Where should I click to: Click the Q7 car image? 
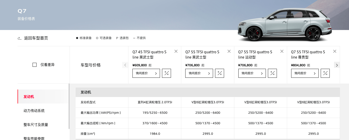tap(284, 25)
